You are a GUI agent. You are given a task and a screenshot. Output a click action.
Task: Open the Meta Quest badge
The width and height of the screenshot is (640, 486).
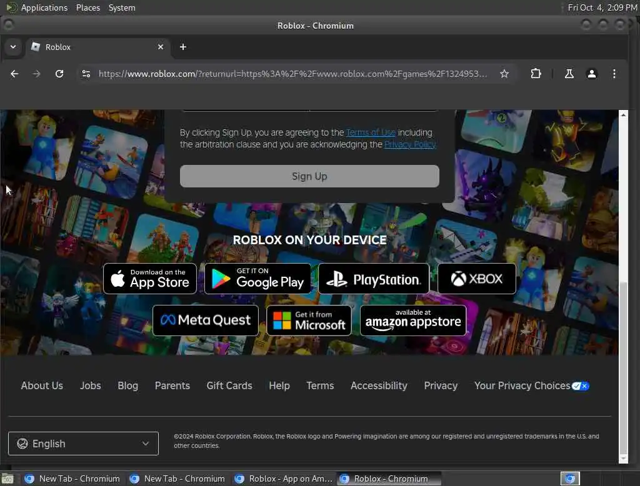pyautogui.click(x=205, y=320)
